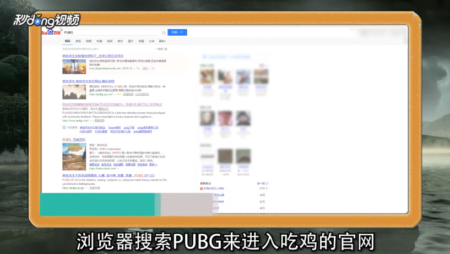
Task: Click the 百度一下 search button
Action: point(177,32)
